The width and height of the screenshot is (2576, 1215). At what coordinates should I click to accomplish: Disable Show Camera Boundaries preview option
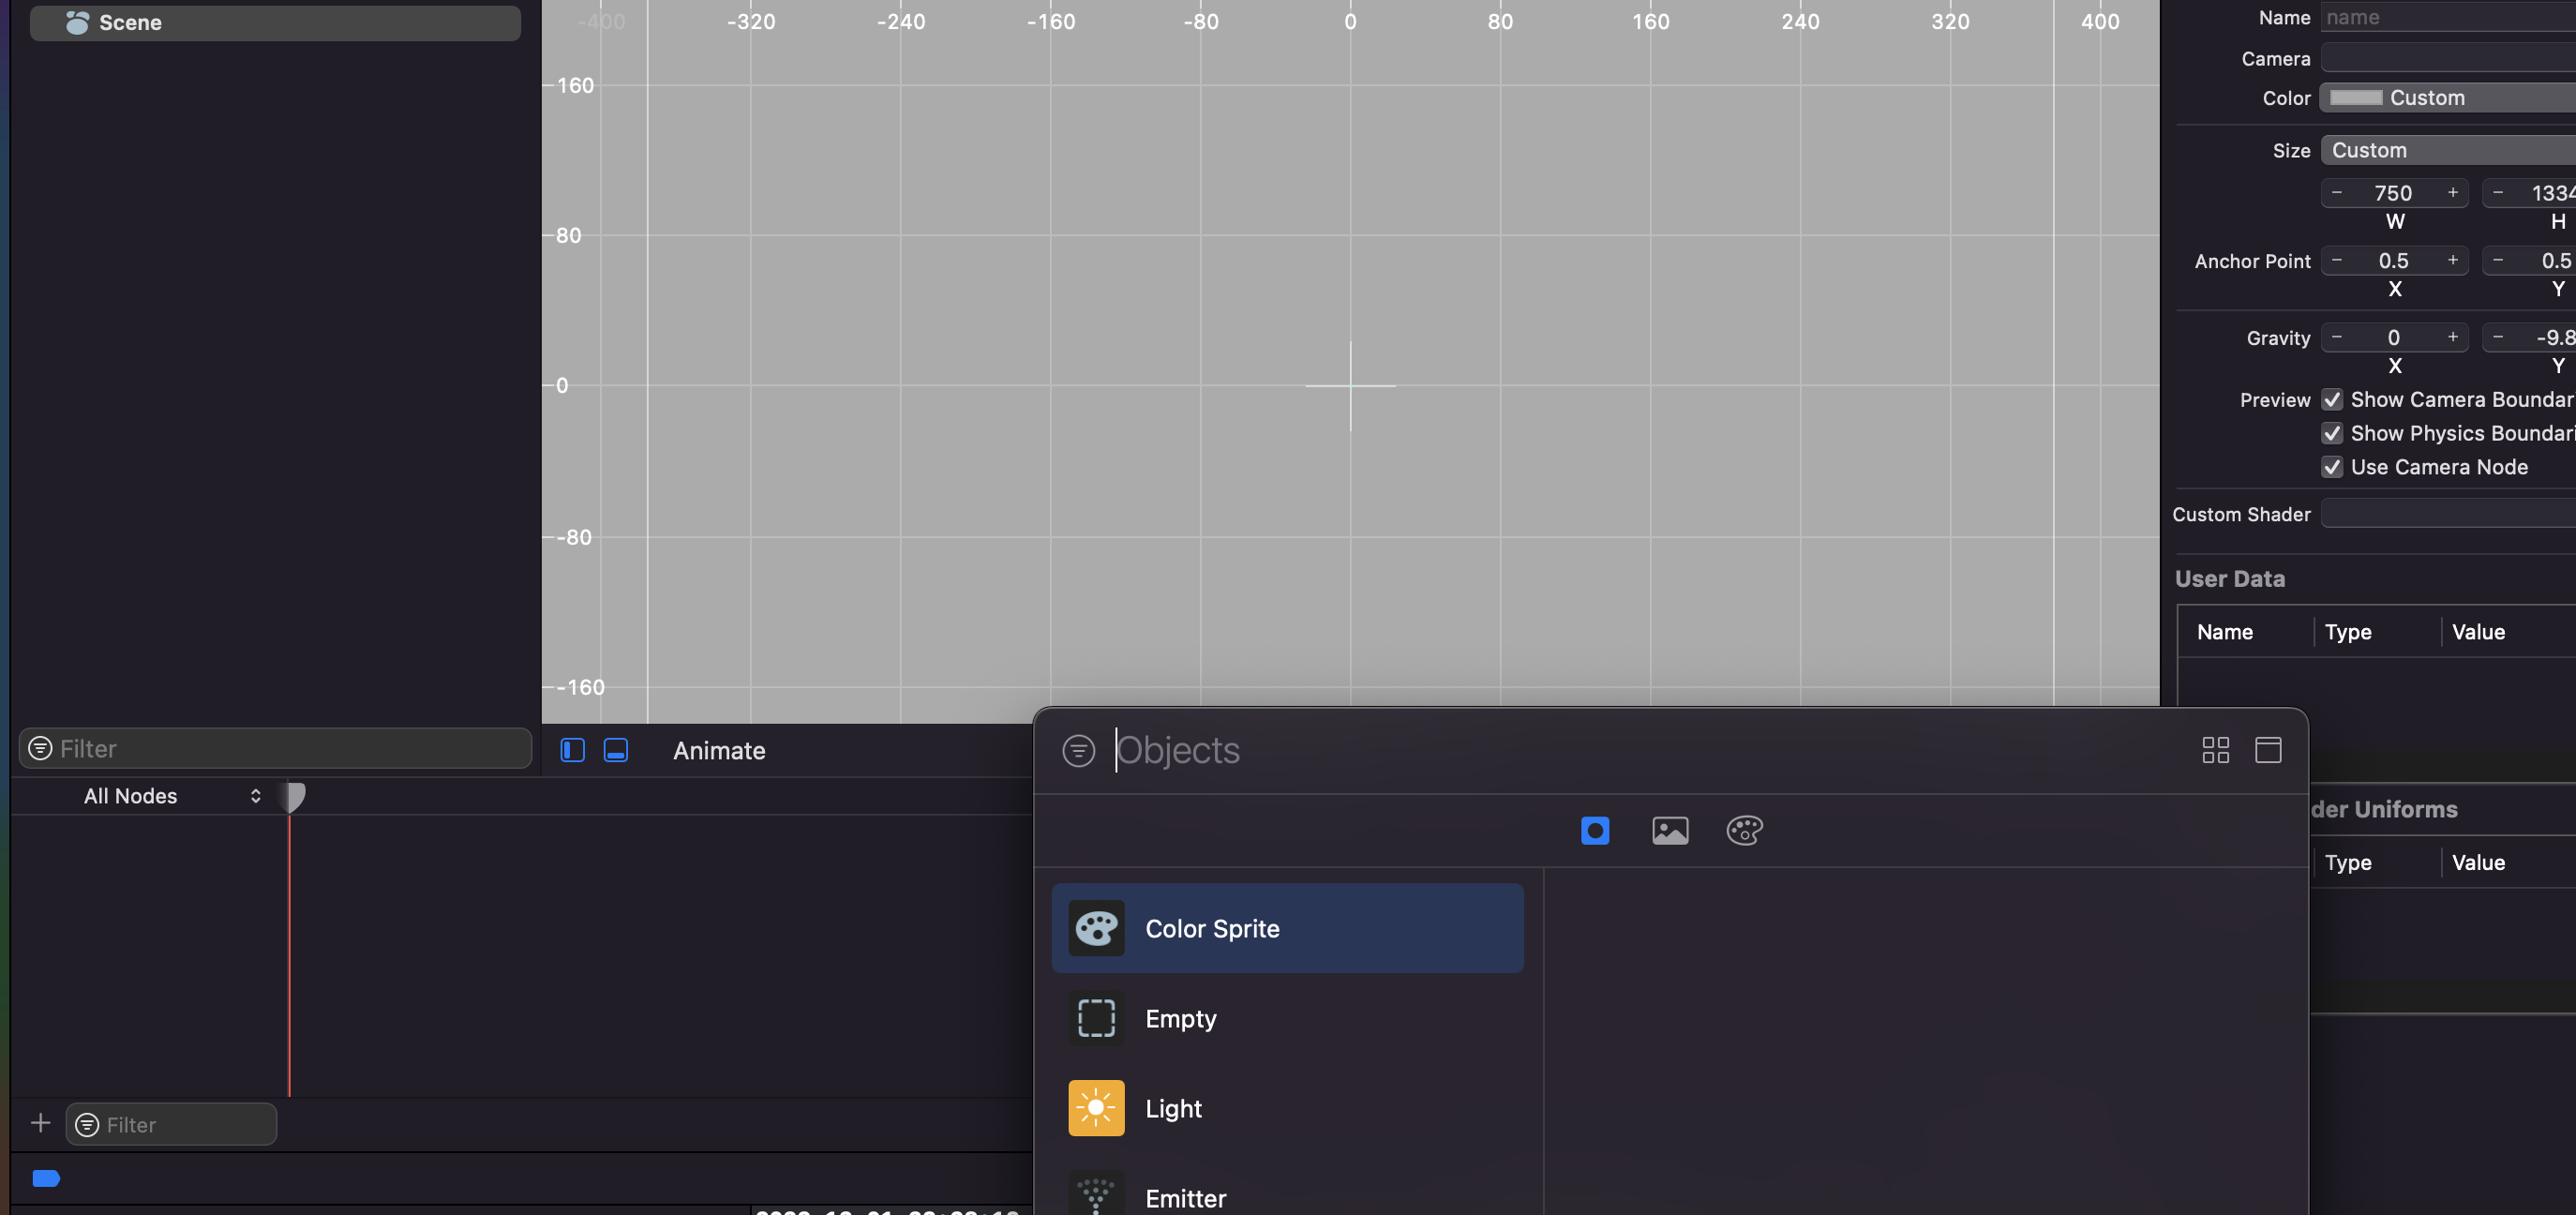(2333, 399)
